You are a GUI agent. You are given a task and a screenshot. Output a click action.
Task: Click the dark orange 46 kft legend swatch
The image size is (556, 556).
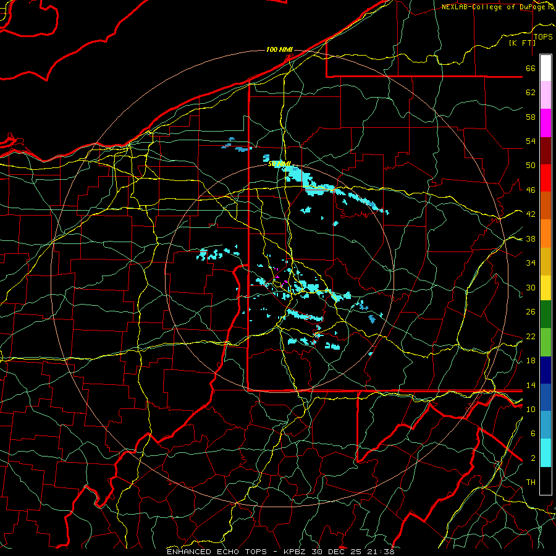click(545, 206)
